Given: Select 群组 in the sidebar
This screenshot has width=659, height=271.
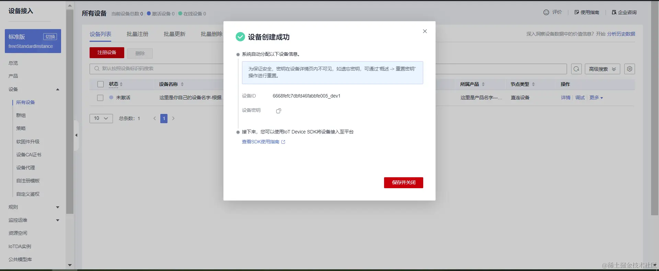Looking at the screenshot, I should (x=21, y=115).
